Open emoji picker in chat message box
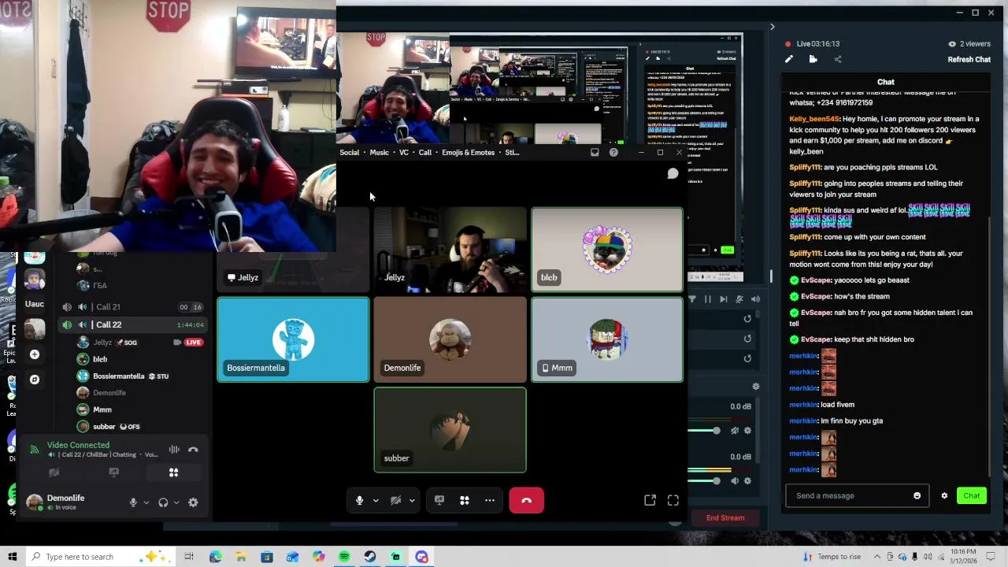 pyautogui.click(x=917, y=495)
